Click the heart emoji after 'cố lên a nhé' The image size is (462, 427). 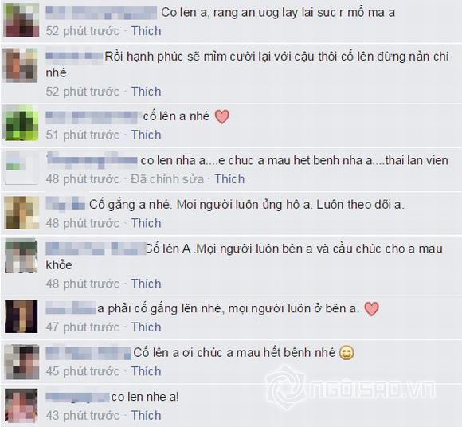(x=222, y=116)
